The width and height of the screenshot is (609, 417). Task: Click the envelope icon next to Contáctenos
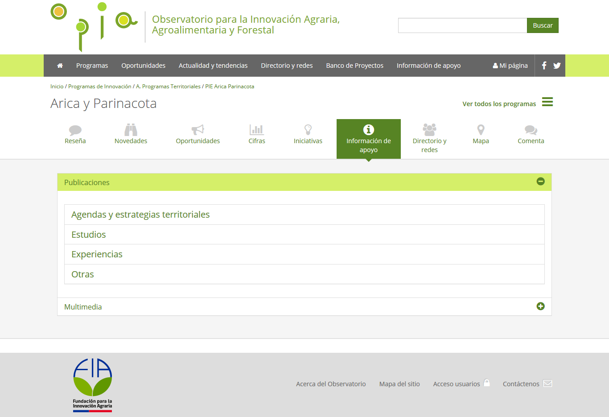pos(547,383)
